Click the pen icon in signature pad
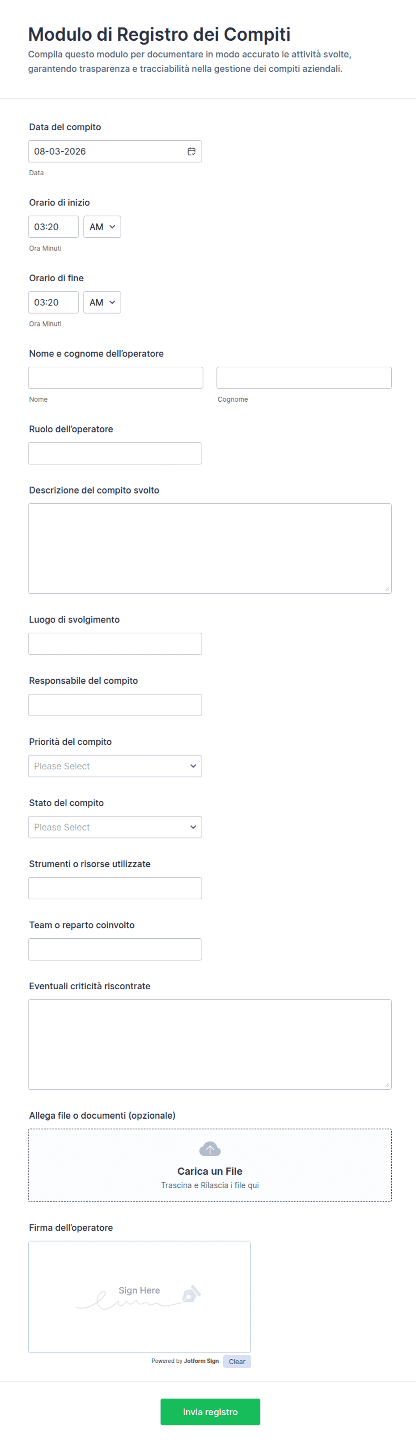This screenshot has width=416, height=1447. [x=191, y=1294]
